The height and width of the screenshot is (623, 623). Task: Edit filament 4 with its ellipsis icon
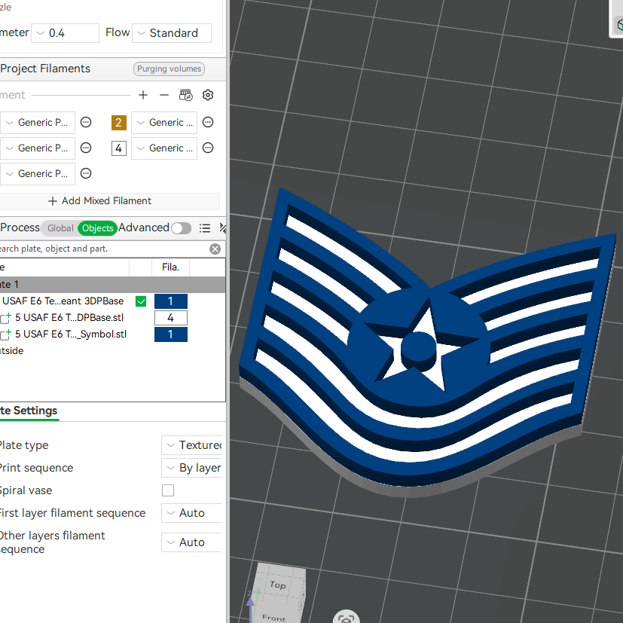coord(208,148)
